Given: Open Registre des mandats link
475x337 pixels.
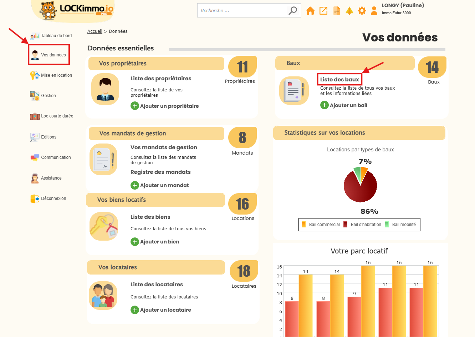Looking at the screenshot, I should [x=160, y=172].
